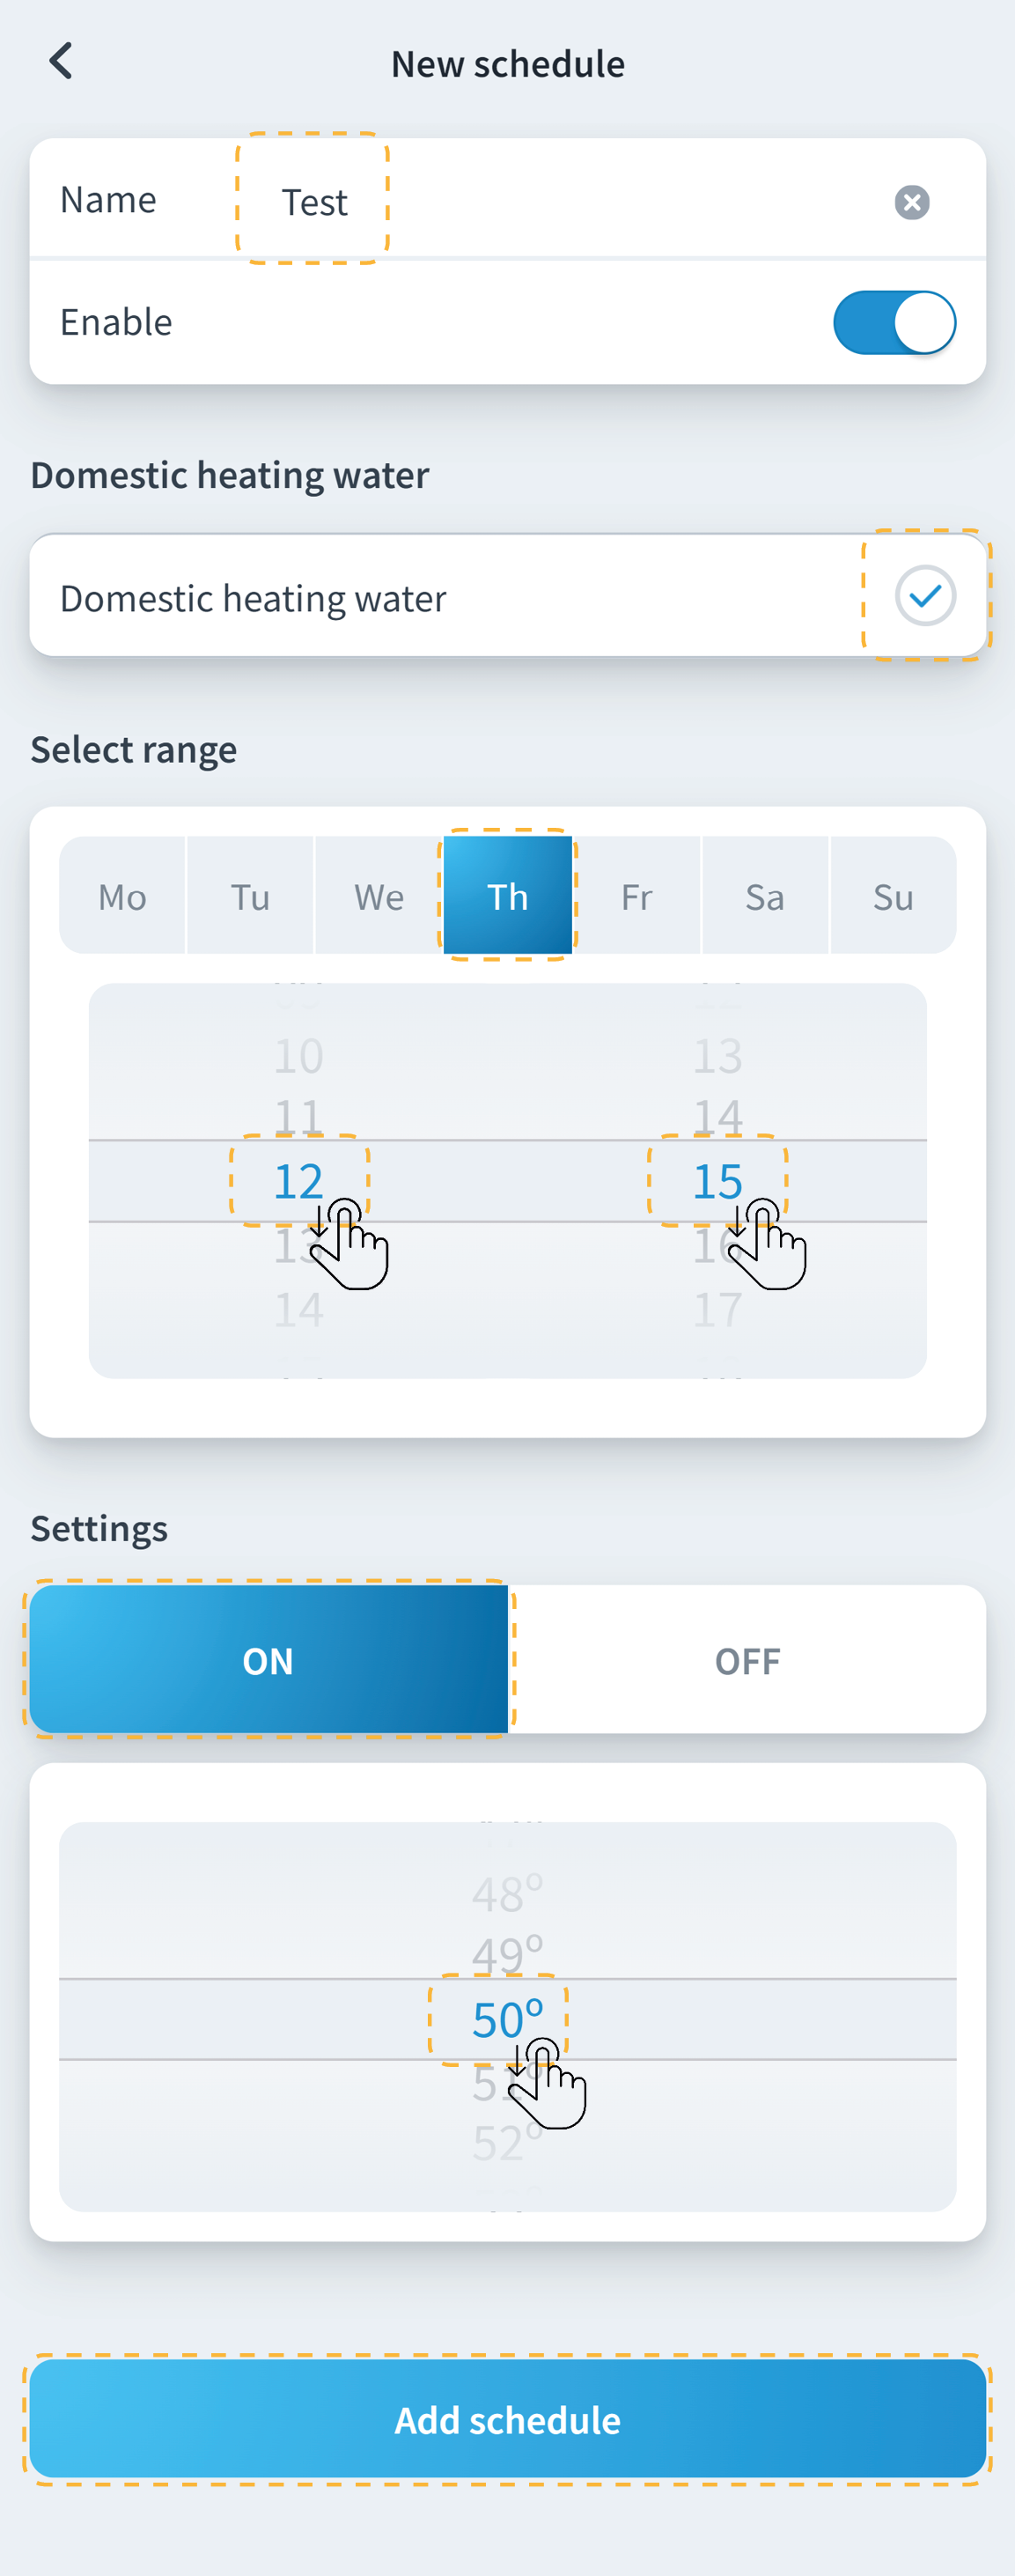The width and height of the screenshot is (1015, 2576).
Task: Pick hour 13 in the end time picker
Action: click(x=717, y=1056)
